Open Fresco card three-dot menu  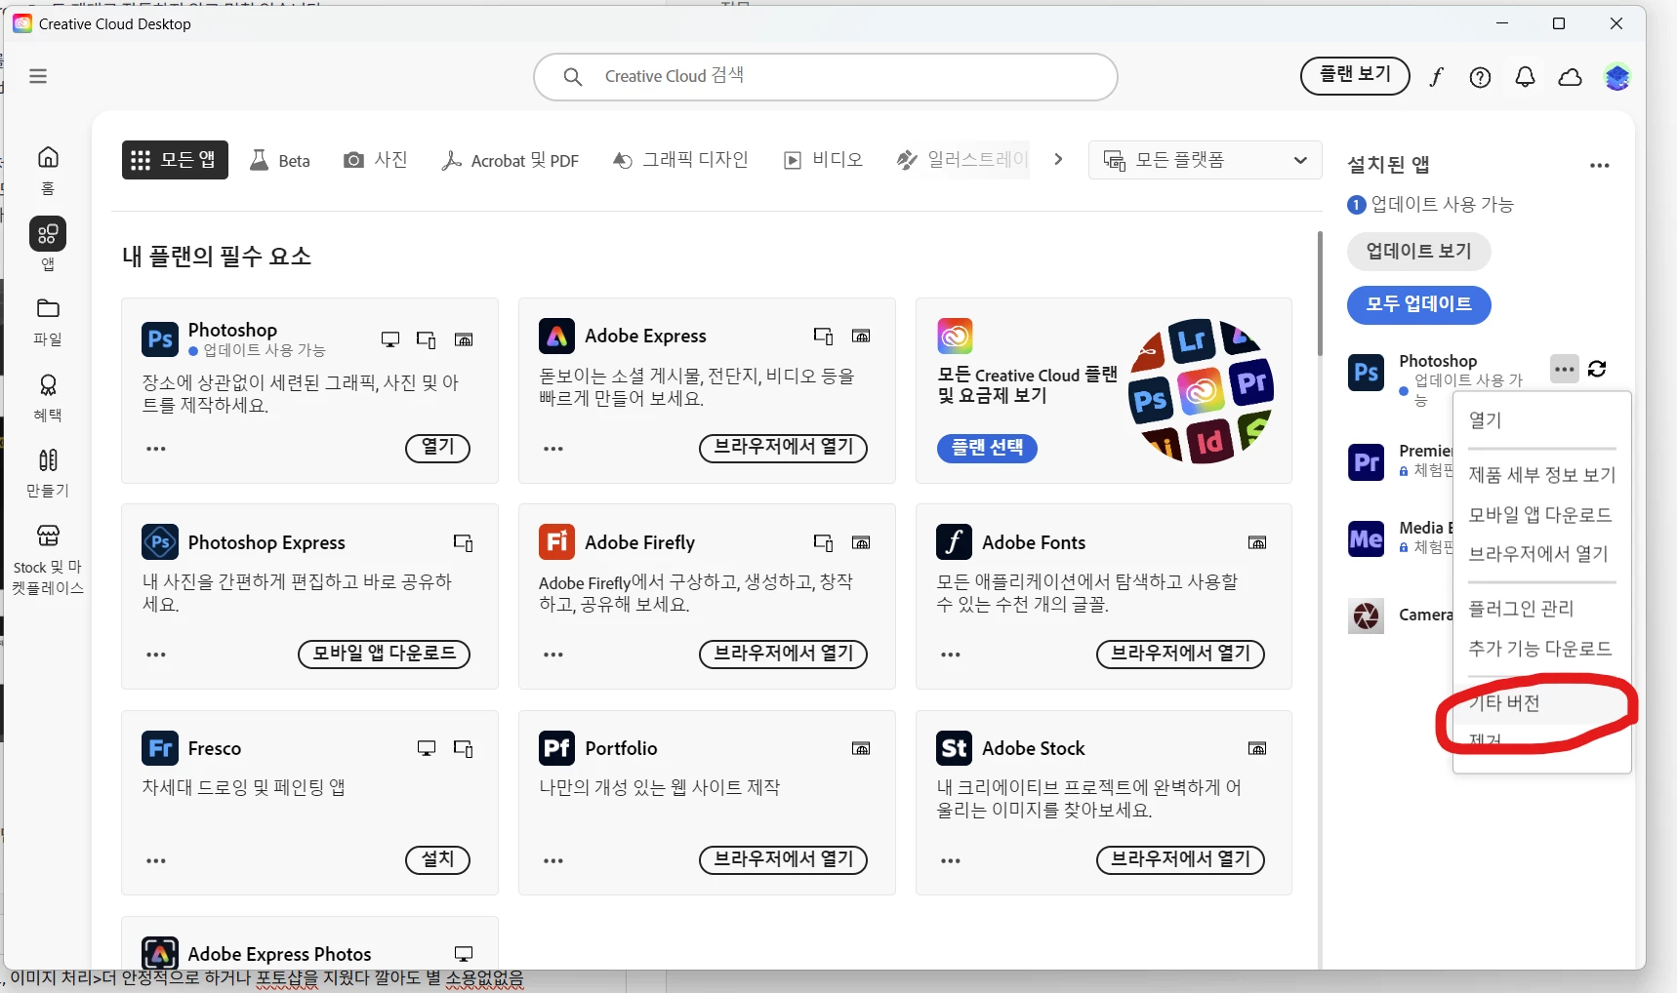[156, 861]
